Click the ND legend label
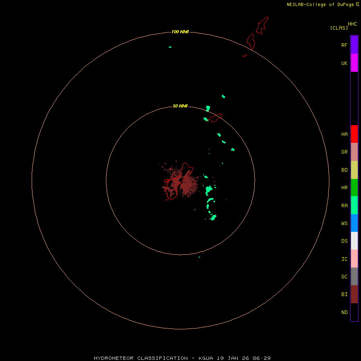The height and width of the screenshot is (361, 361). click(x=345, y=312)
